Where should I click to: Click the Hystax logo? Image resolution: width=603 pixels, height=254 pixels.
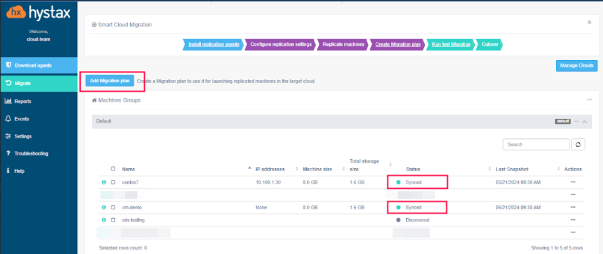tap(38, 12)
